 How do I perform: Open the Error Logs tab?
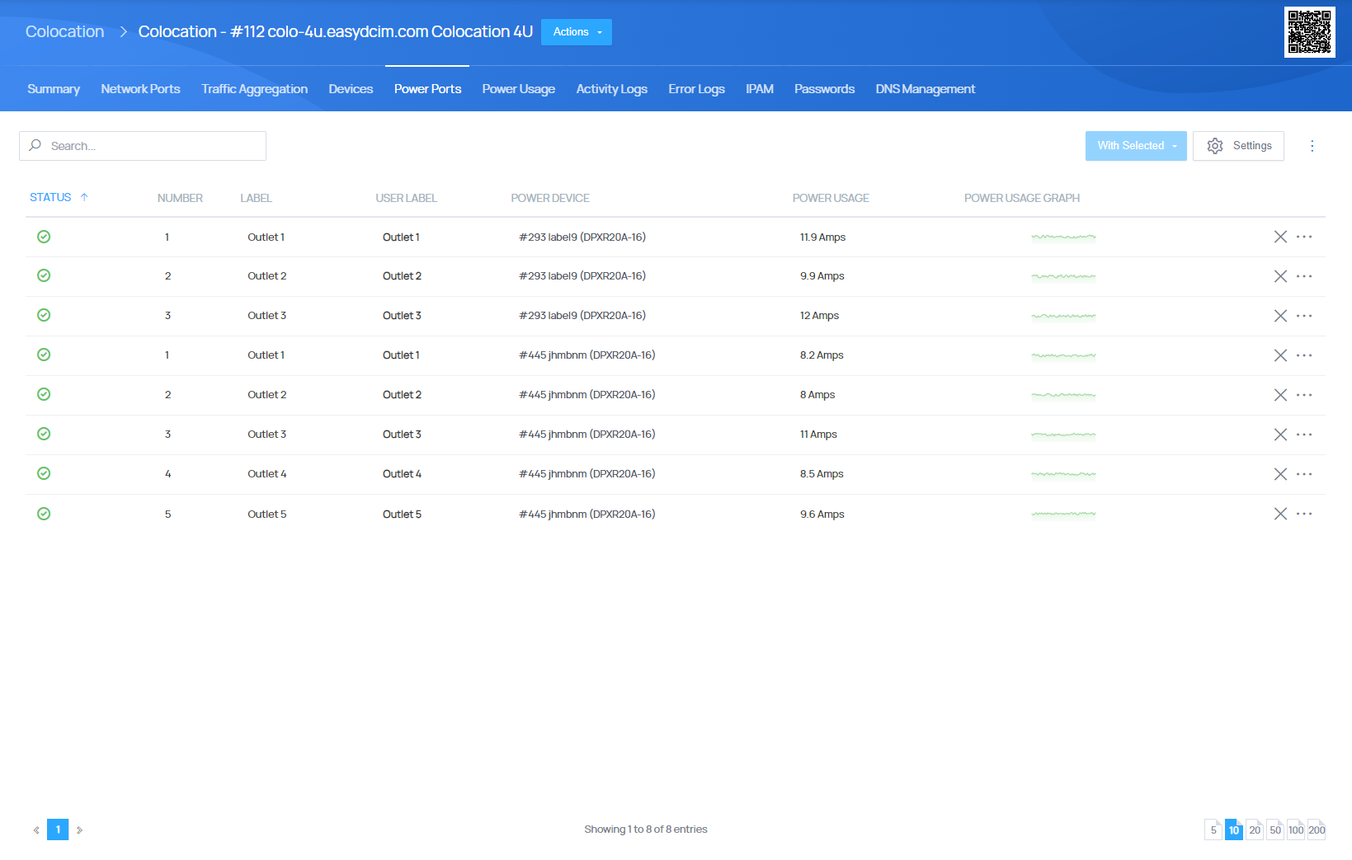696,89
